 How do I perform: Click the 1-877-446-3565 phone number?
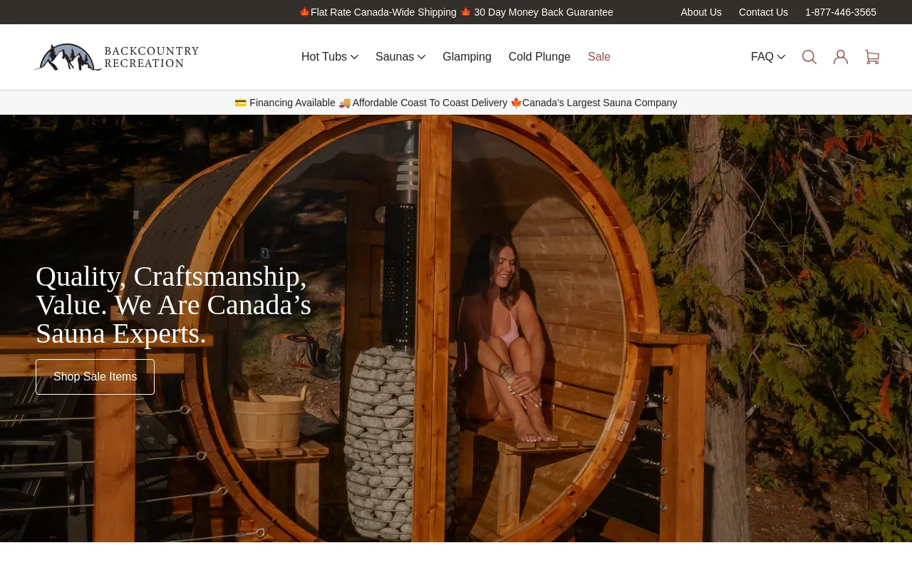[x=841, y=12]
